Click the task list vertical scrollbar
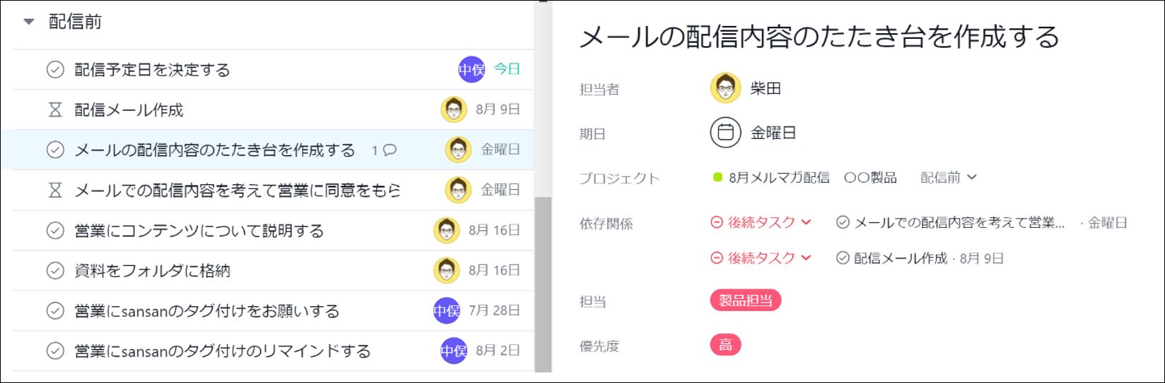 coord(543,282)
